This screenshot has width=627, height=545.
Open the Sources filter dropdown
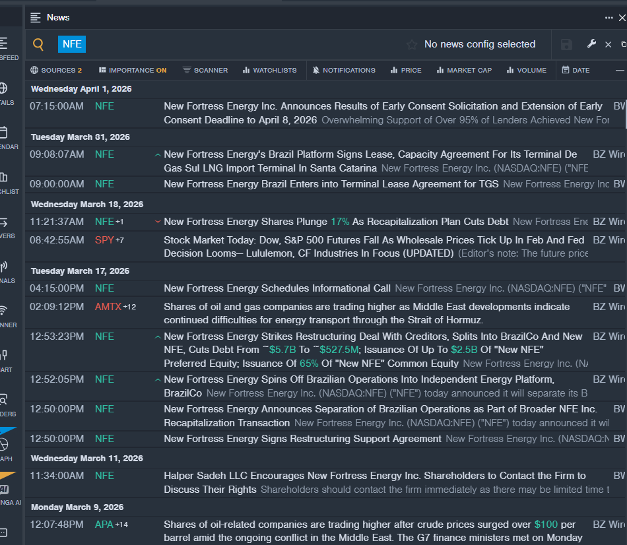point(56,70)
